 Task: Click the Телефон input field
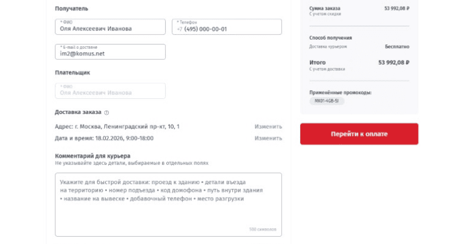coord(226,27)
